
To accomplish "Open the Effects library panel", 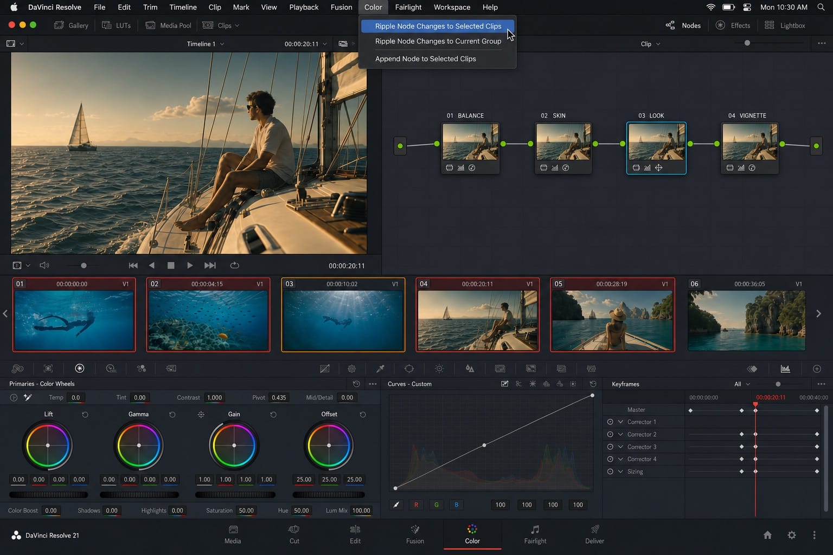I will pos(733,25).
